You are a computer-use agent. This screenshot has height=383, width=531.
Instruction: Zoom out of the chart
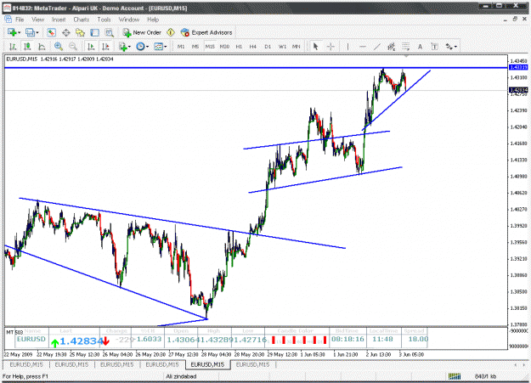pos(72,47)
